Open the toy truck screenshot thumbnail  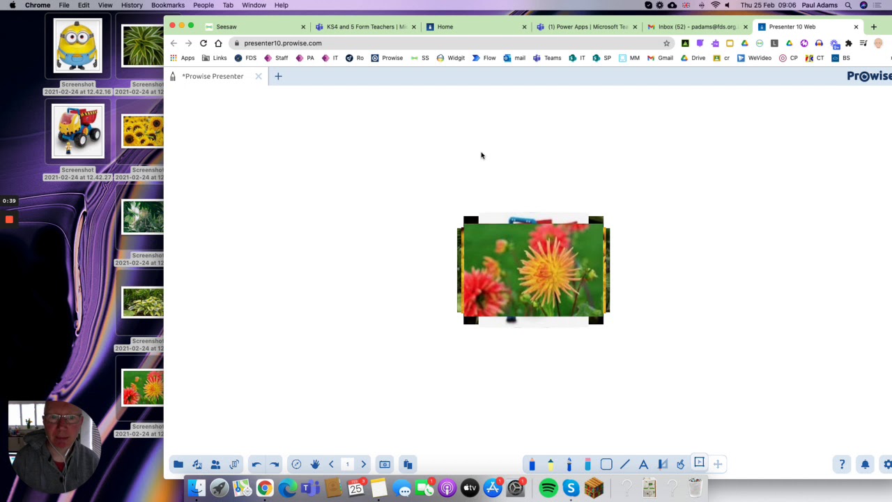click(77, 131)
